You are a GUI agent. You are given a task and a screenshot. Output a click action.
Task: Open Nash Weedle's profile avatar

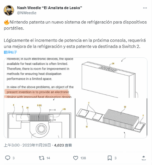9,10
